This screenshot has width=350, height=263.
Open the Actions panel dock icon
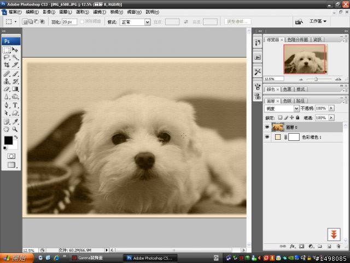point(258,57)
